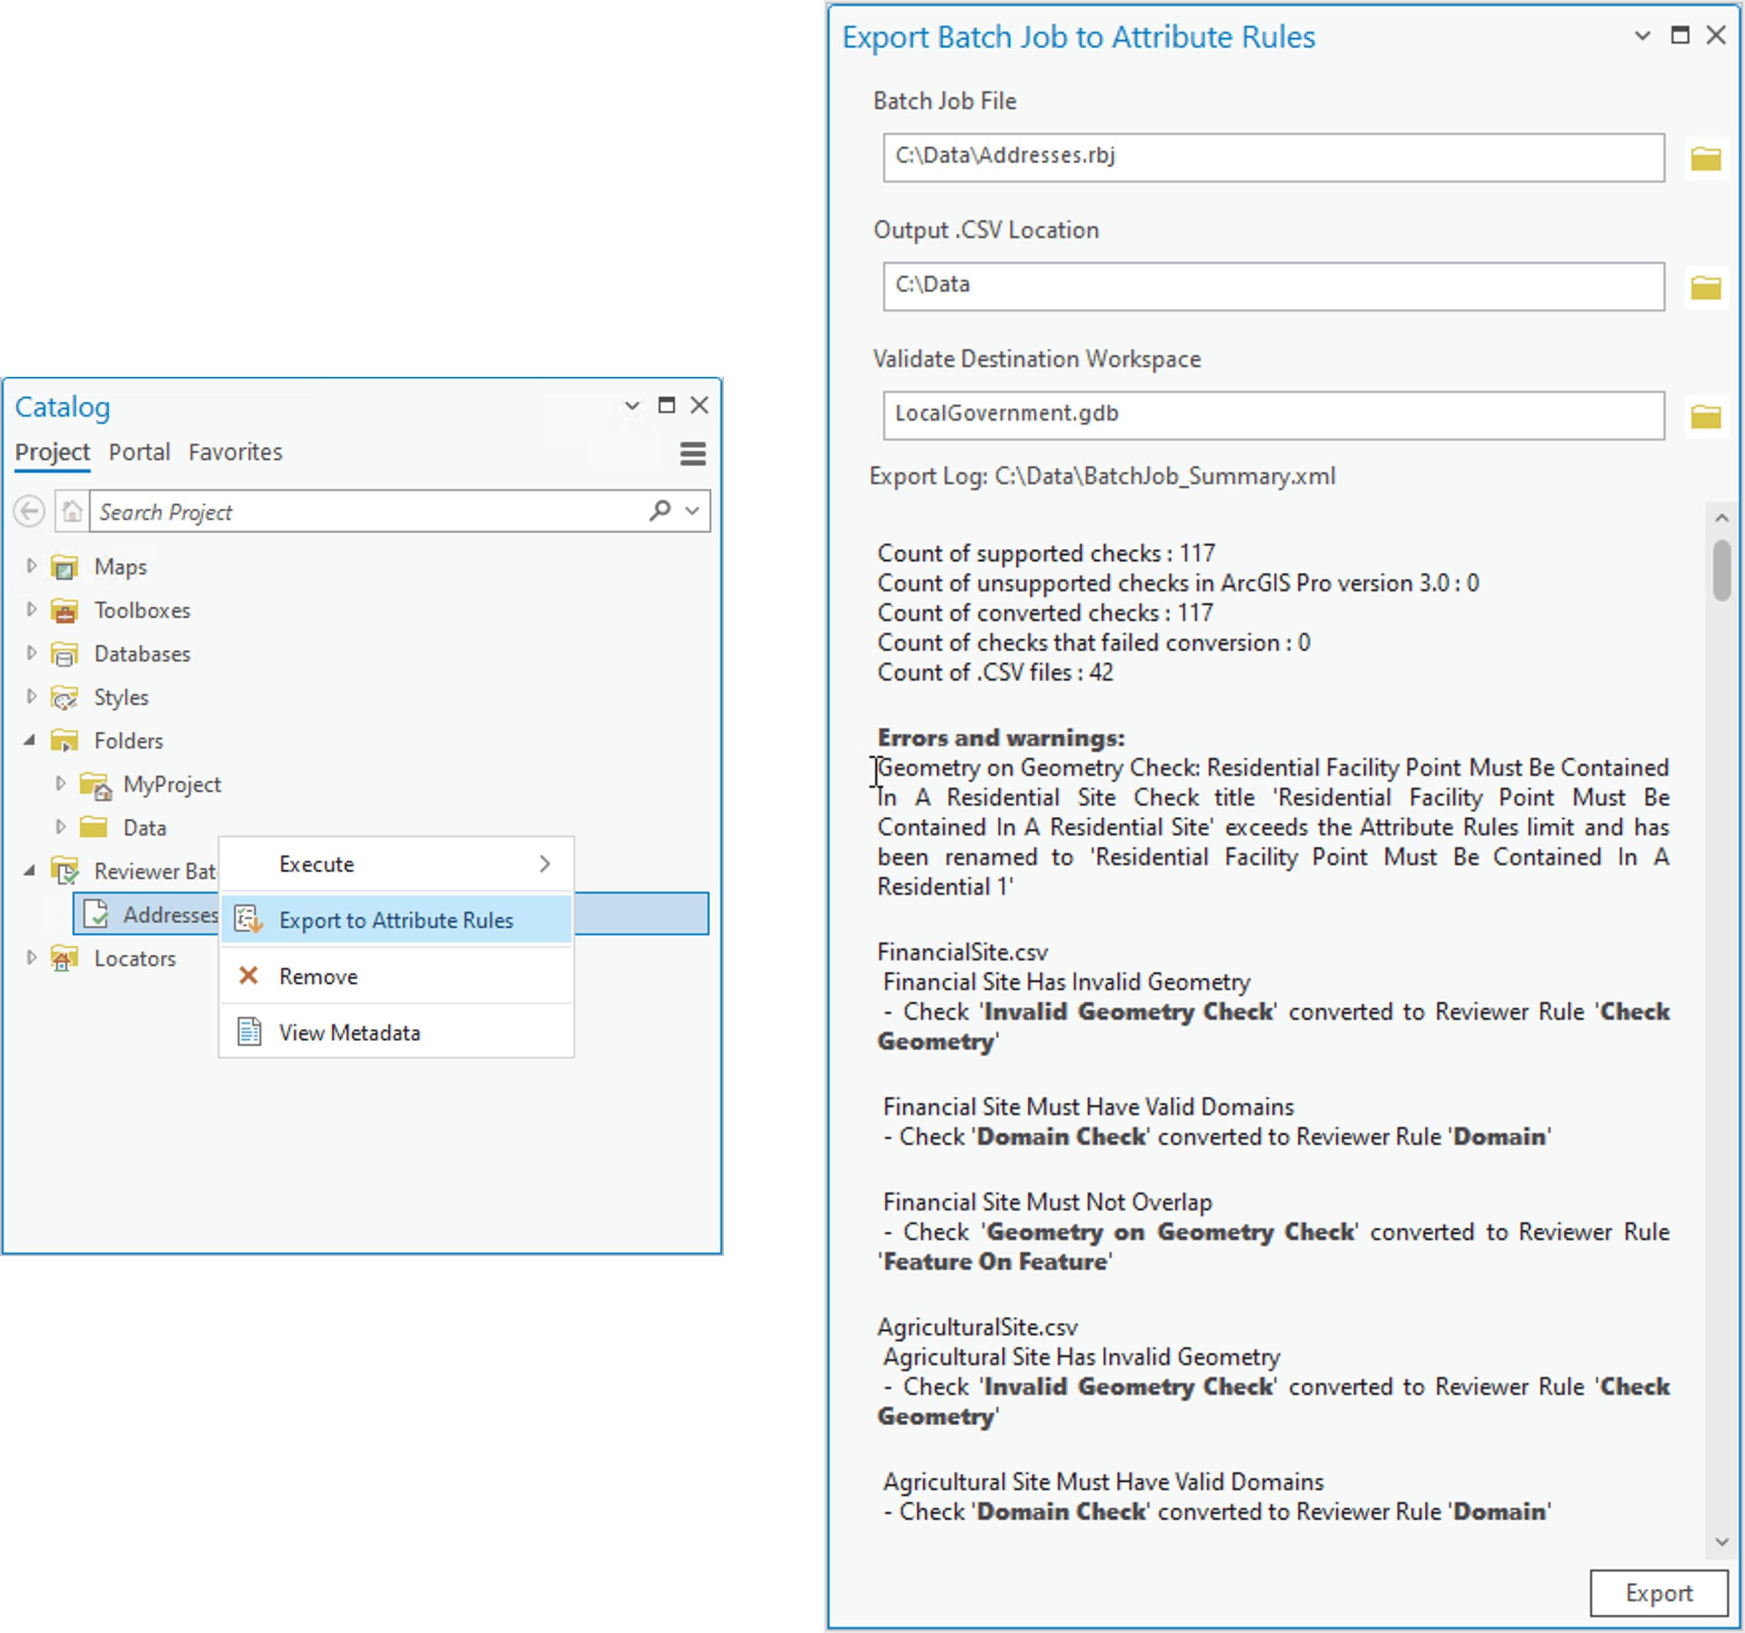This screenshot has width=1745, height=1633.
Task: Click the Databases folder icon
Action: [x=64, y=654]
